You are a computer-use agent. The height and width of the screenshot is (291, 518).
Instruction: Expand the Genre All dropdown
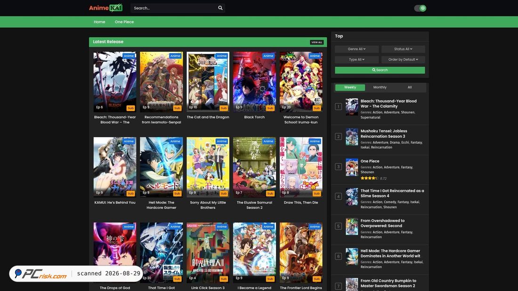(357, 49)
